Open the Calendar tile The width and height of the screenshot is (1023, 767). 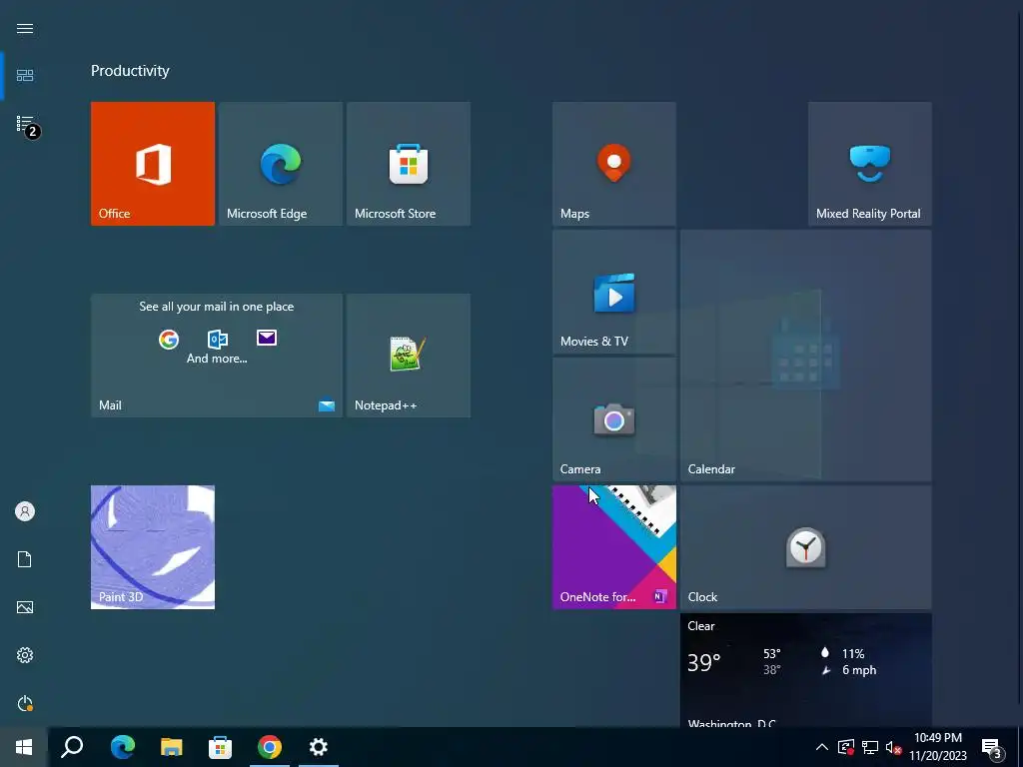point(806,356)
